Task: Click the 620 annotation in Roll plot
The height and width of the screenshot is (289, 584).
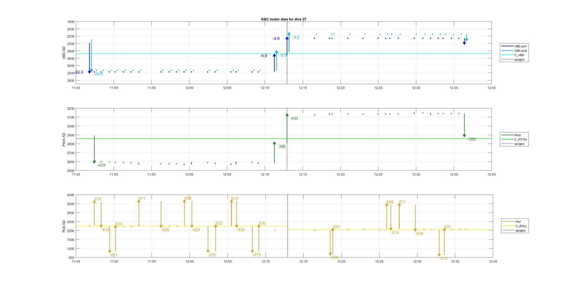Action: [336, 227]
